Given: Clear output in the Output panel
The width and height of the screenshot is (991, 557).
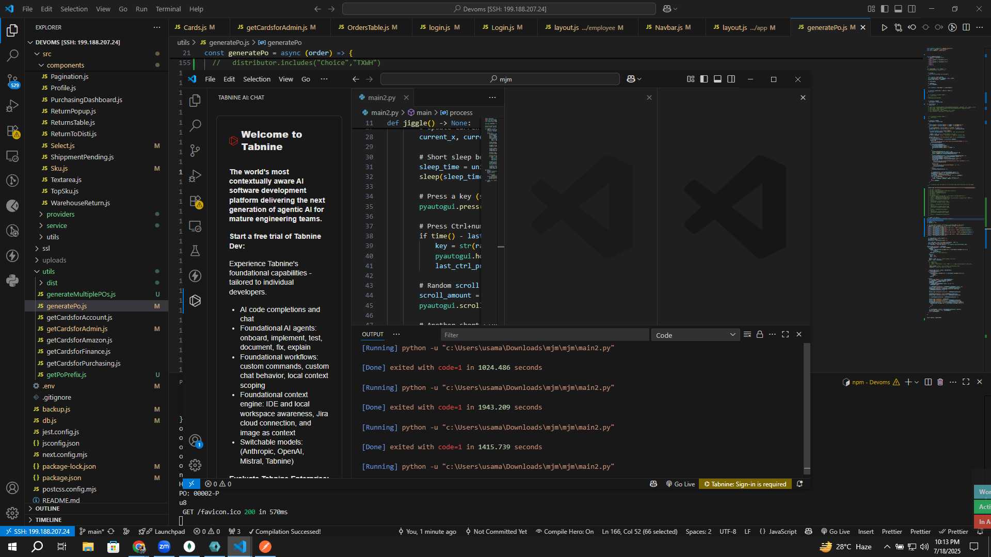Looking at the screenshot, I should (x=747, y=335).
